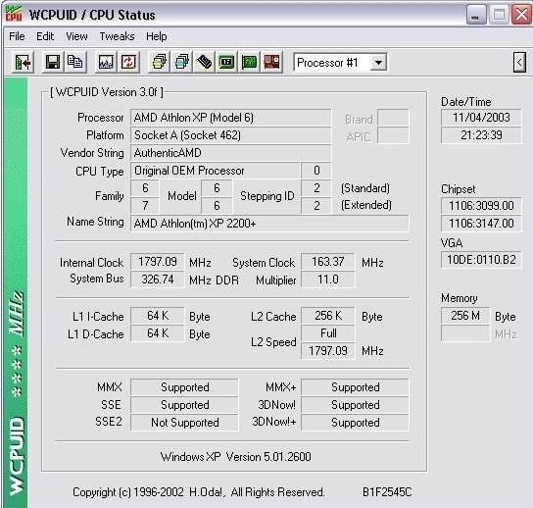Click the L1 I-Cache 64 K value
This screenshot has width=533, height=508.
[x=158, y=316]
